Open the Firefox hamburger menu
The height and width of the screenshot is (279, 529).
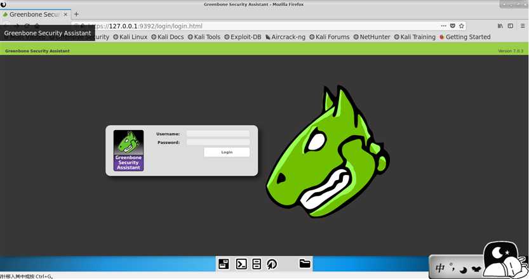click(x=523, y=26)
